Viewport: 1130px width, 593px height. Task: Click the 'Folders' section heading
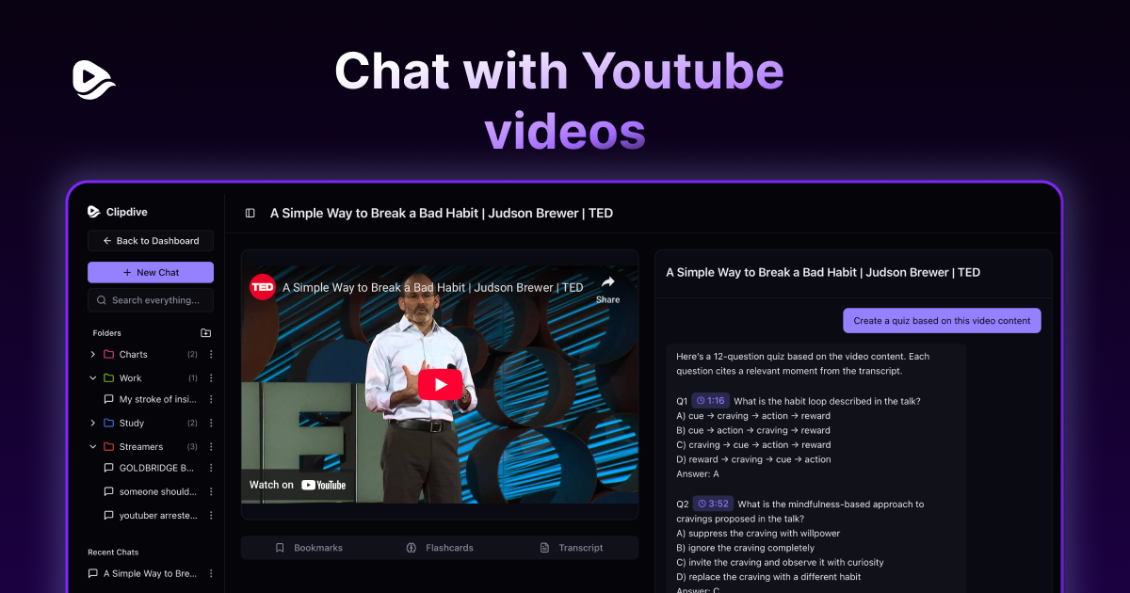click(106, 333)
